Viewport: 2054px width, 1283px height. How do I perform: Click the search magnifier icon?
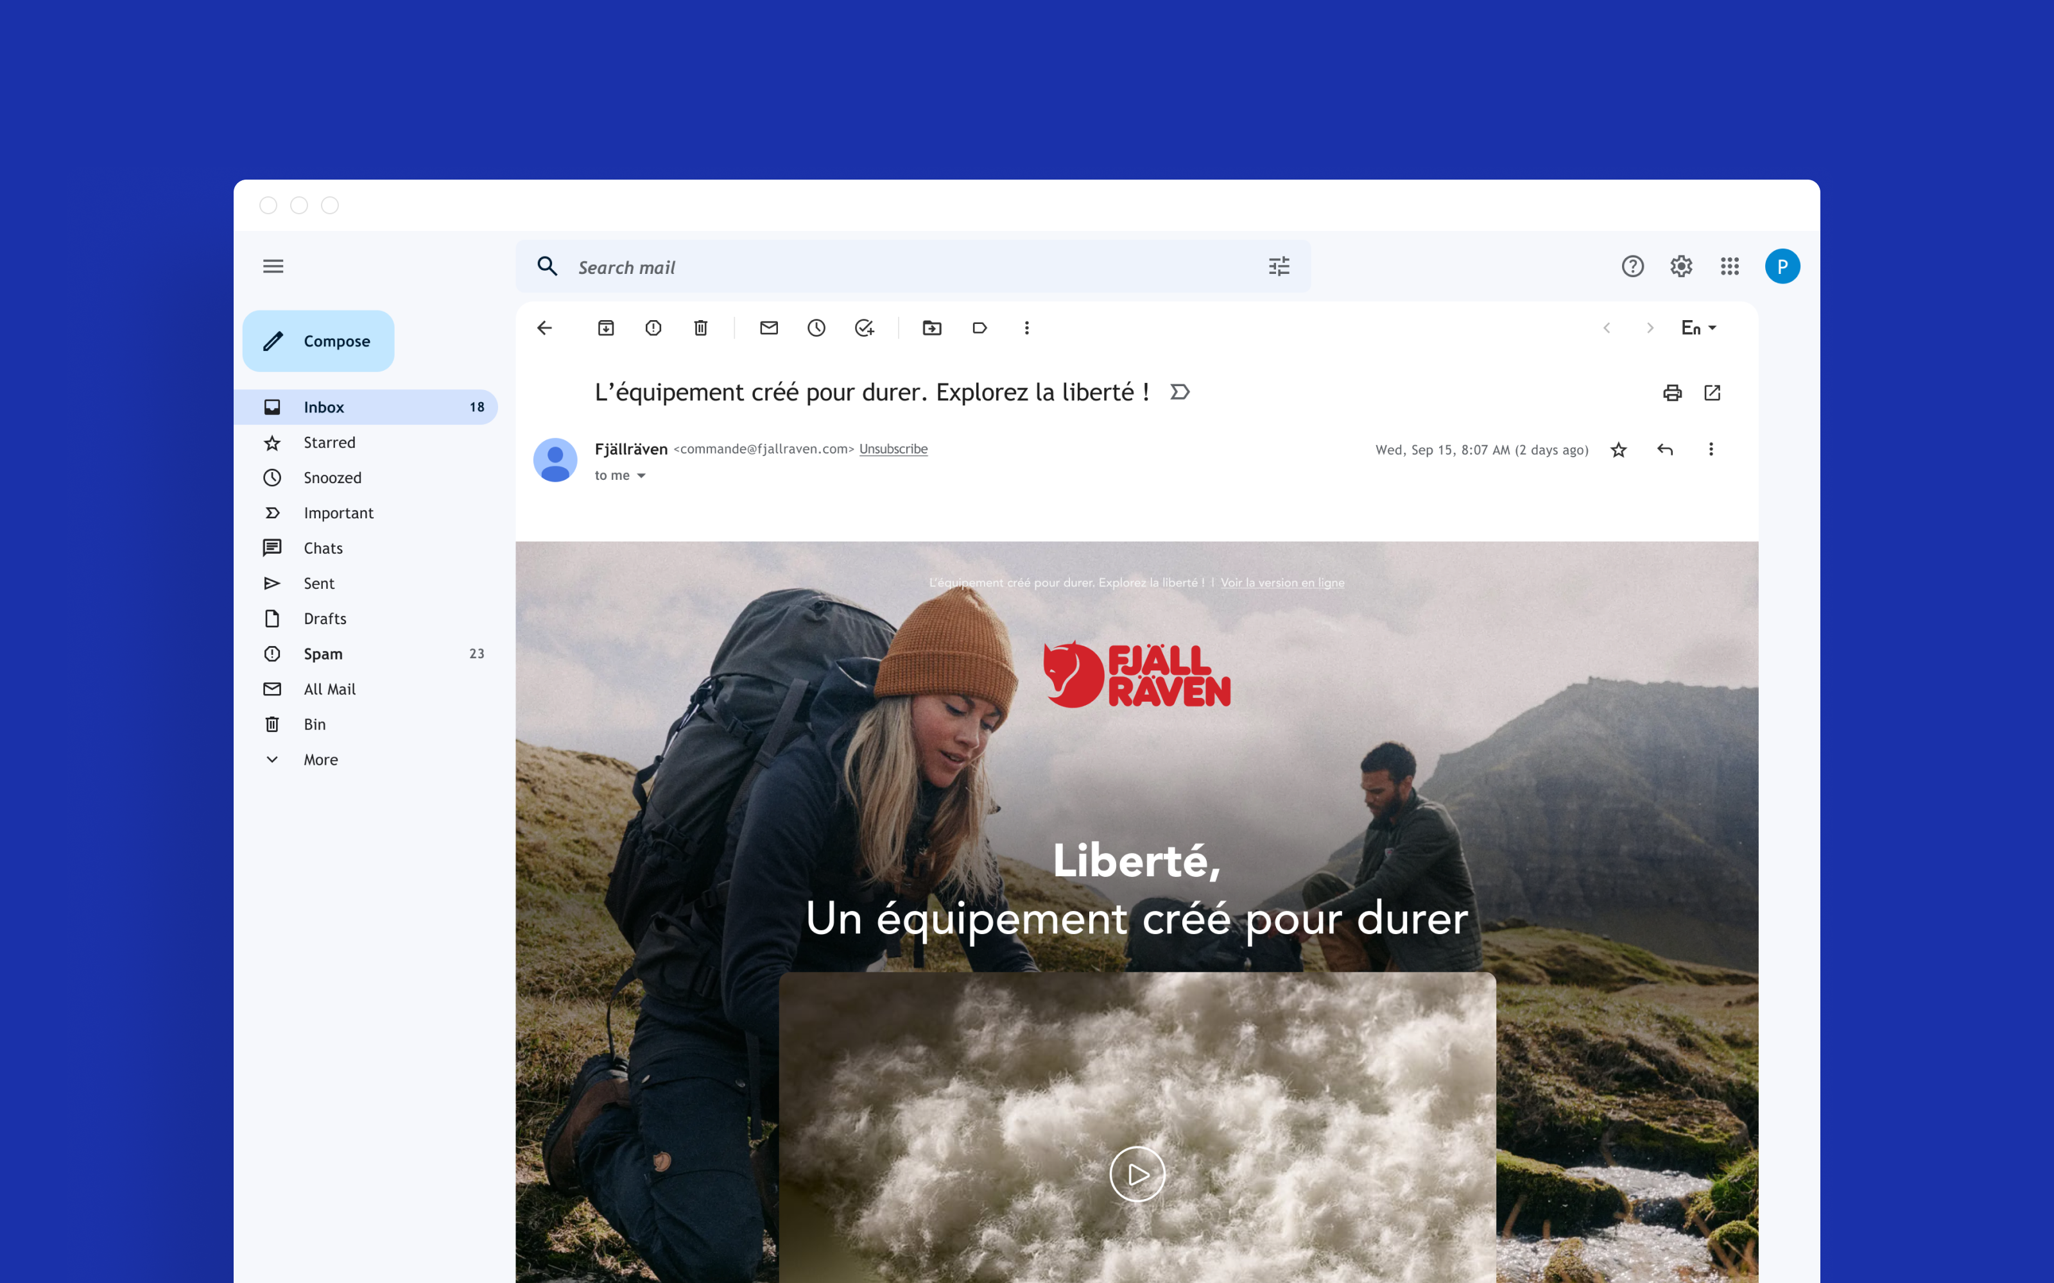(548, 266)
